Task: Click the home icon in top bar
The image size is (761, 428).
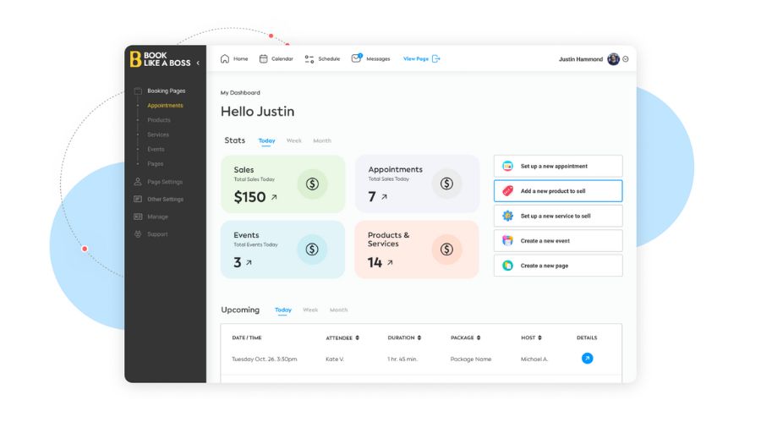Action: coord(225,58)
